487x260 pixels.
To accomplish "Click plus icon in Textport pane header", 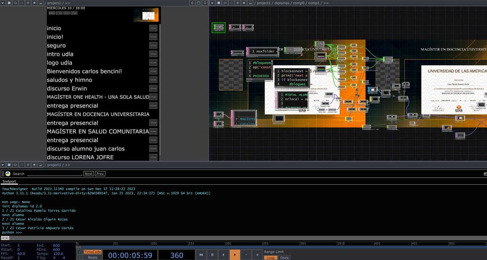I will (28, 165).
